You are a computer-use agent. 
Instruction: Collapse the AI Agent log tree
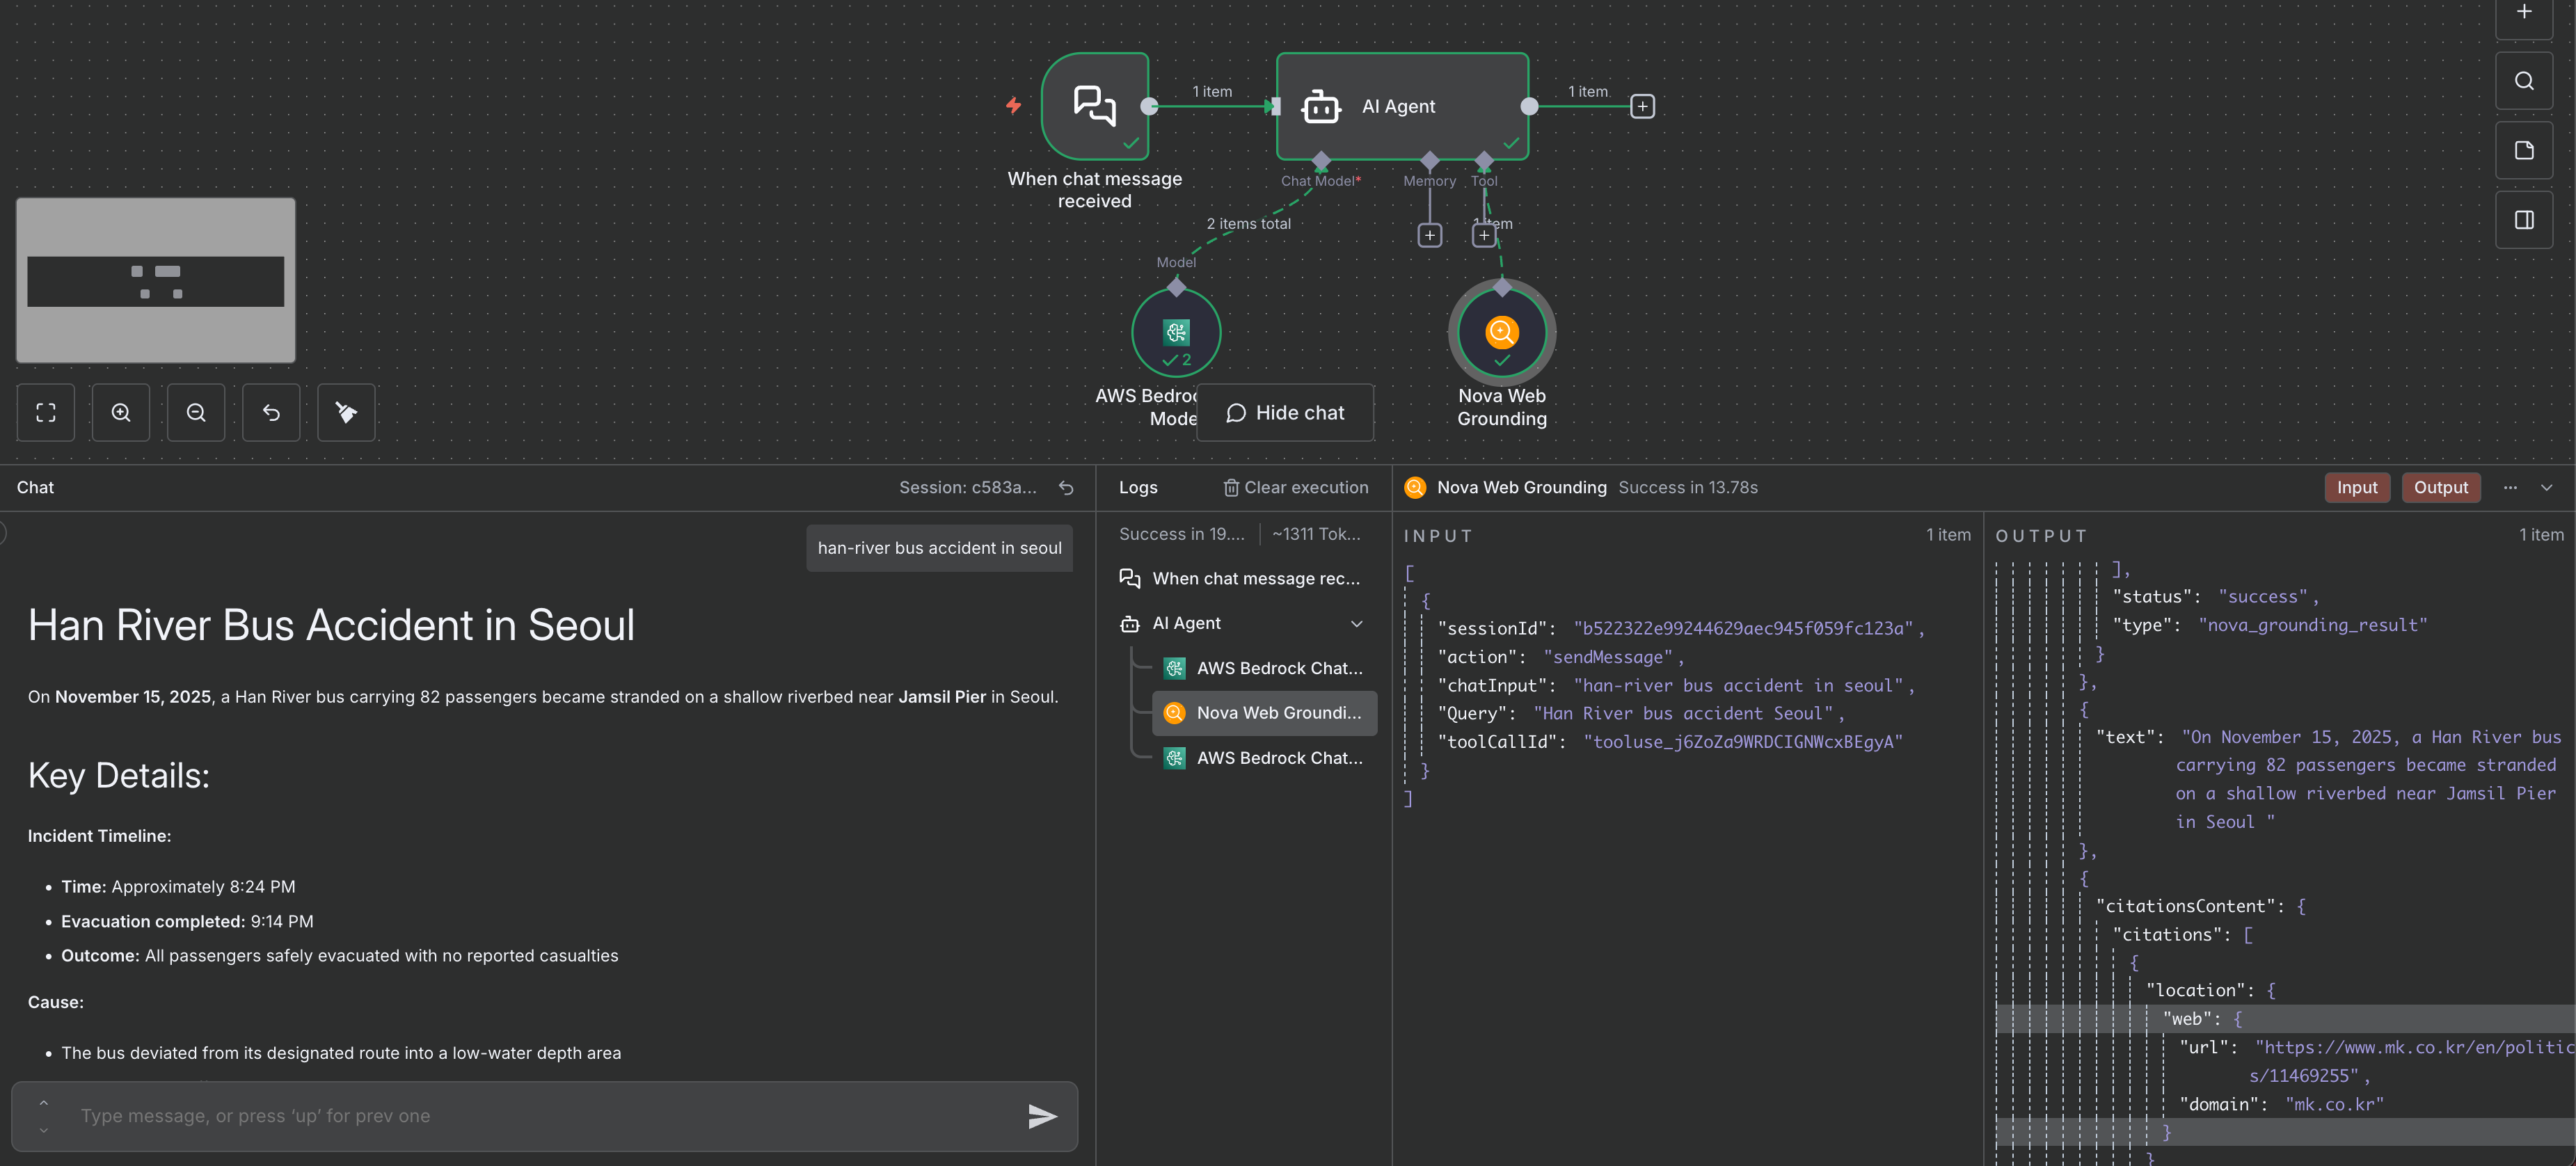1356,624
